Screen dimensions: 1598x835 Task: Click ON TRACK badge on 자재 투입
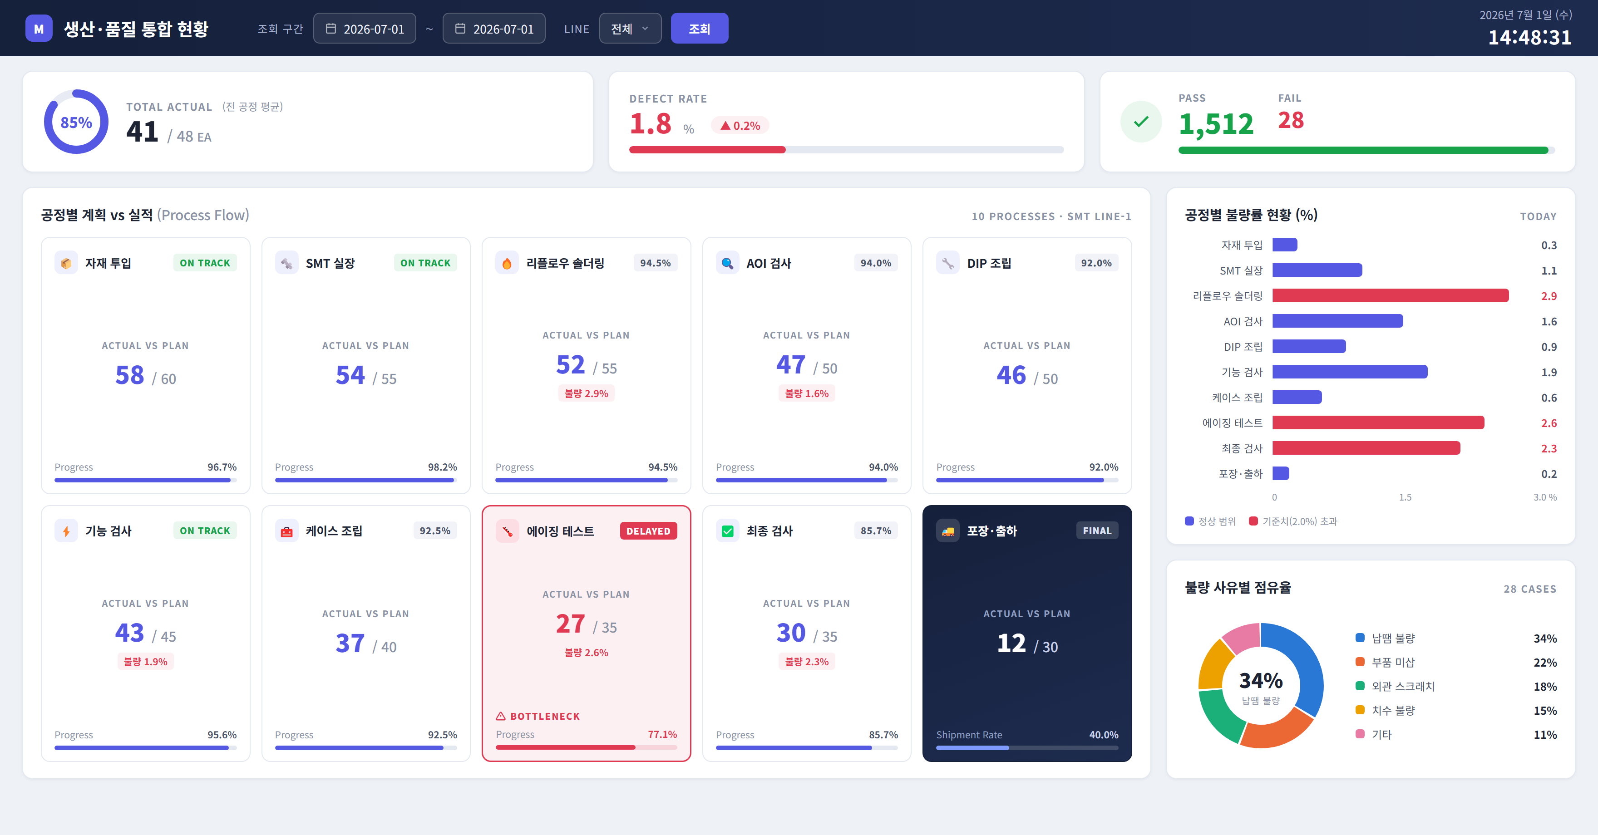pyautogui.click(x=205, y=263)
